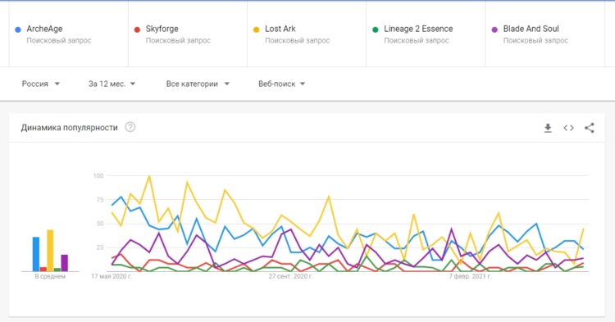Click the 17 мая 2020 г. axis label
The image size is (615, 322).
[112, 277]
